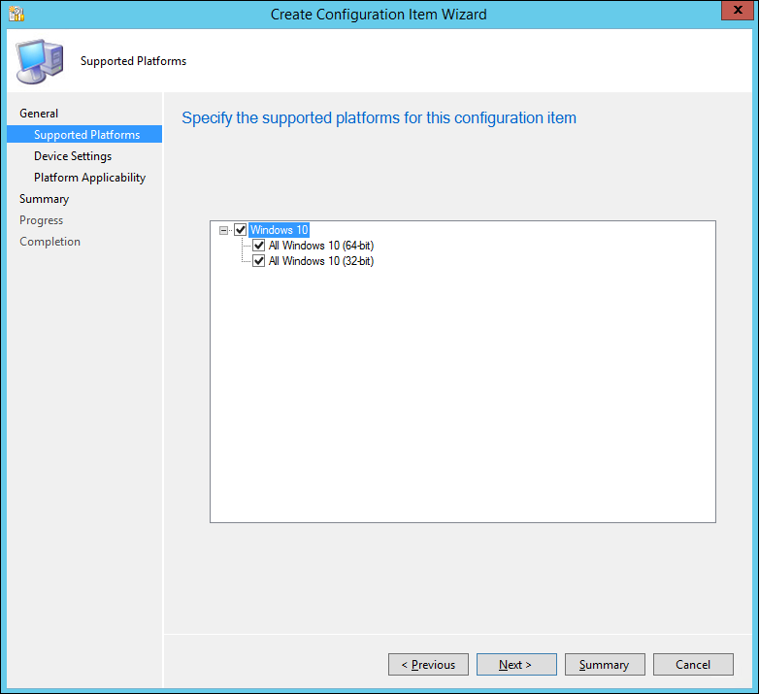Uncheck All Windows 10 (64-bit) checkbox
Screen dimensions: 759x694
pyautogui.click(x=259, y=246)
